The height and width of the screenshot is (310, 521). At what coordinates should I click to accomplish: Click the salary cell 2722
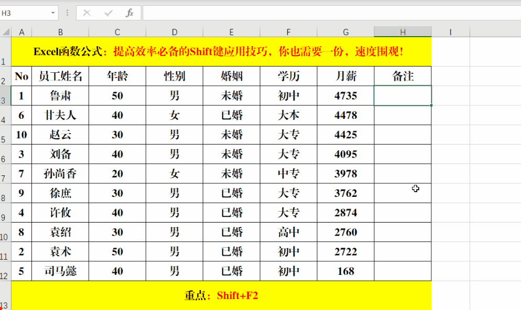pyautogui.click(x=345, y=251)
